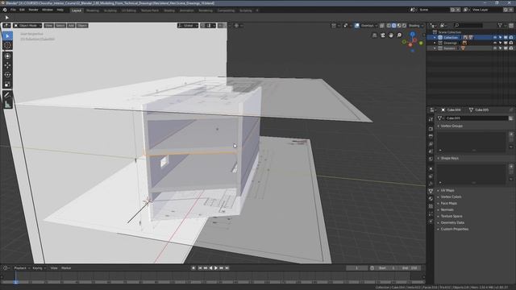
Task: Hide the Collection in viewport (eye)
Action: click(x=494, y=38)
